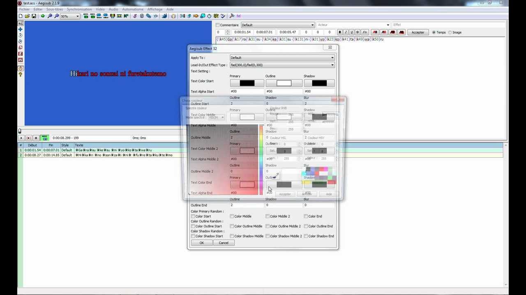Viewport: 526px width, 295px height.
Task: Open the style Default dropdown in the edit box
Action: tap(277, 25)
